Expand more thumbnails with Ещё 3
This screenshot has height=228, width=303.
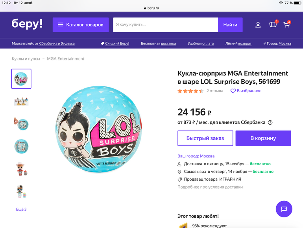[x=21, y=209]
